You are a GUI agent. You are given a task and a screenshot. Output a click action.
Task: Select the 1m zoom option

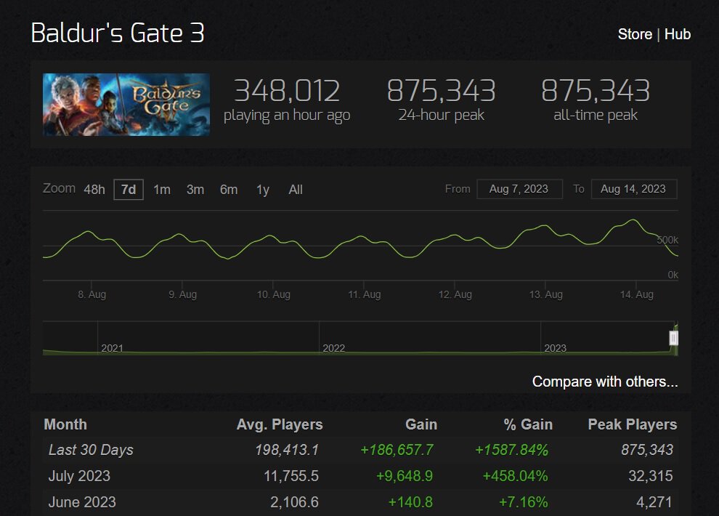pos(162,190)
